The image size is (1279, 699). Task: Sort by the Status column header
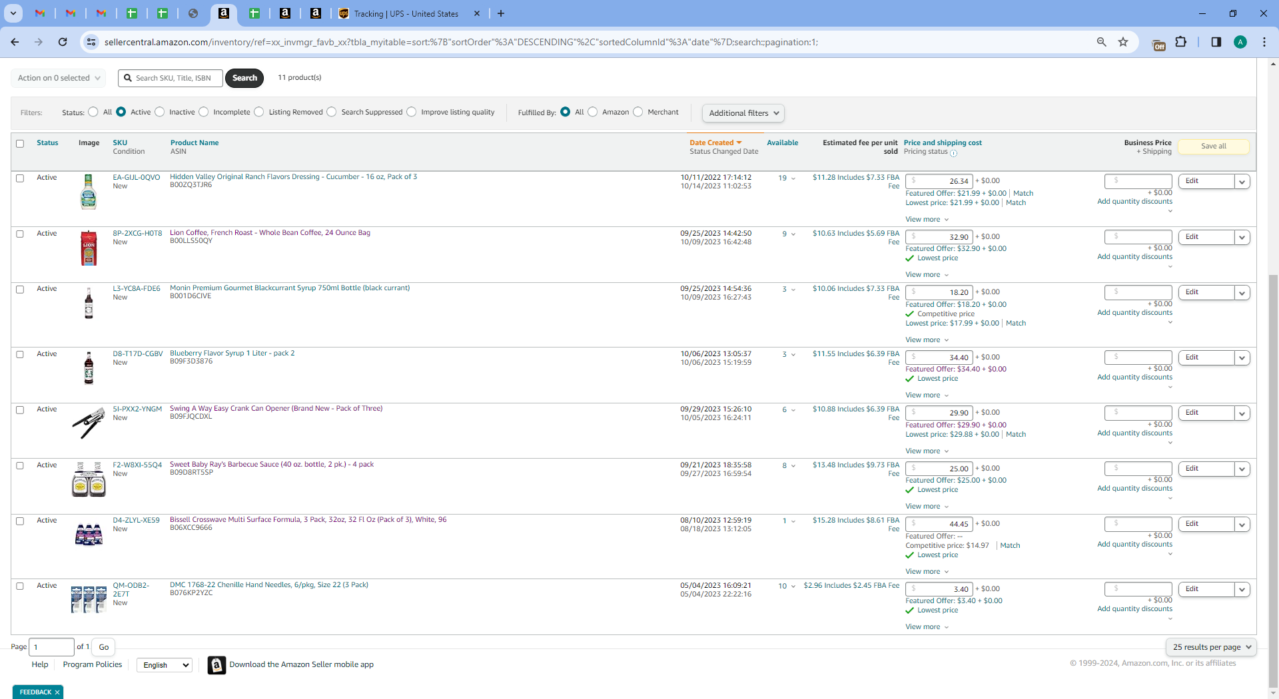click(x=47, y=142)
